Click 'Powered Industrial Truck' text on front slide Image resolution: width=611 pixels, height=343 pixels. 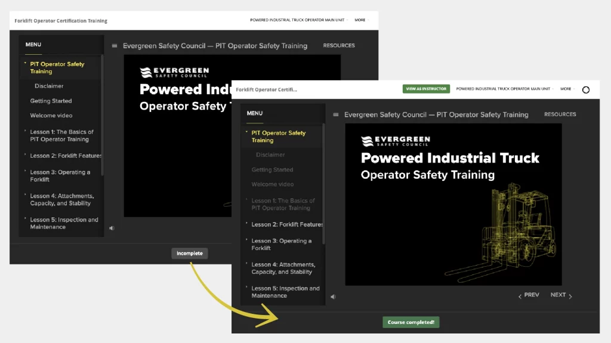click(450, 158)
